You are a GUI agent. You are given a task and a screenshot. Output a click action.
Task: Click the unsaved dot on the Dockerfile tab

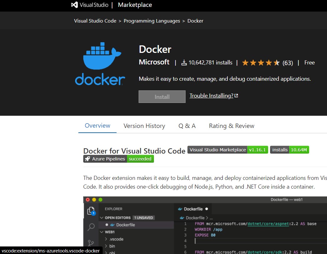207,209
